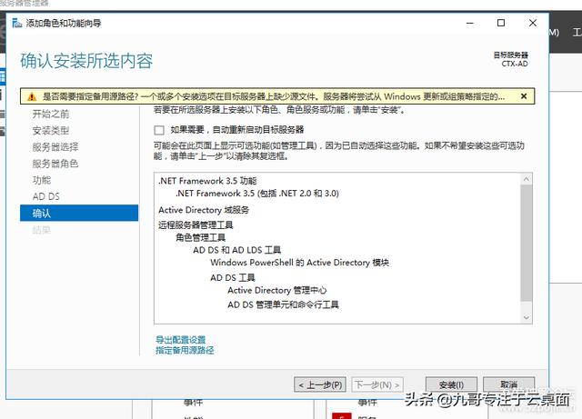Image resolution: width=582 pixels, height=419 pixels.
Task: Go to the 服务器选择 step
Action: 55,147
